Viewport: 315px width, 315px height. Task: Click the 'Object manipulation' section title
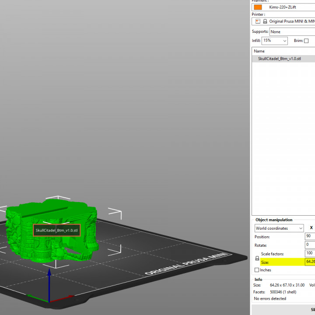pos(274,220)
